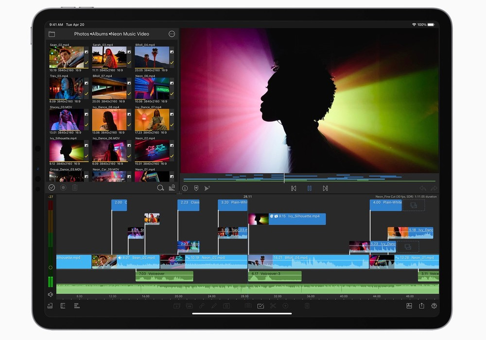Select the Neon_02.mp4 library thumbnail

tap(152, 151)
